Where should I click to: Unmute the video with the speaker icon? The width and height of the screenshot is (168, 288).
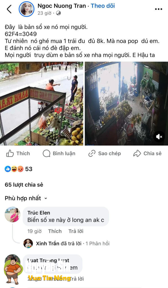[x=159, y=137]
